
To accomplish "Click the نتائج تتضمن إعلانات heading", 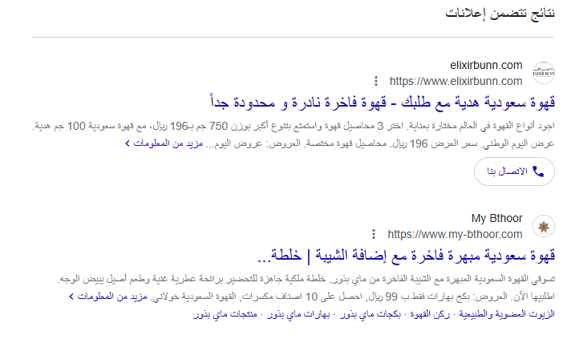I will tap(500, 14).
